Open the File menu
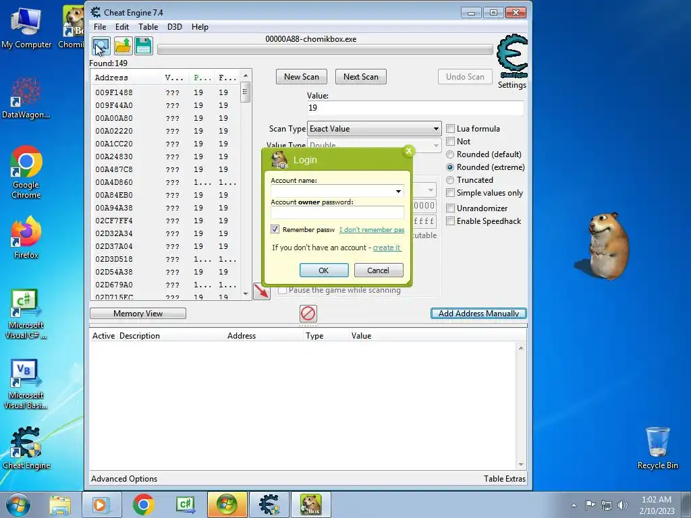Image resolution: width=691 pixels, height=518 pixels. [x=100, y=27]
